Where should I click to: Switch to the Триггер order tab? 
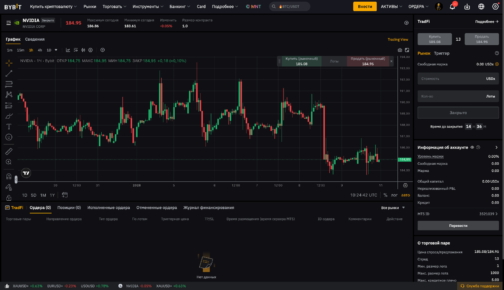point(441,53)
